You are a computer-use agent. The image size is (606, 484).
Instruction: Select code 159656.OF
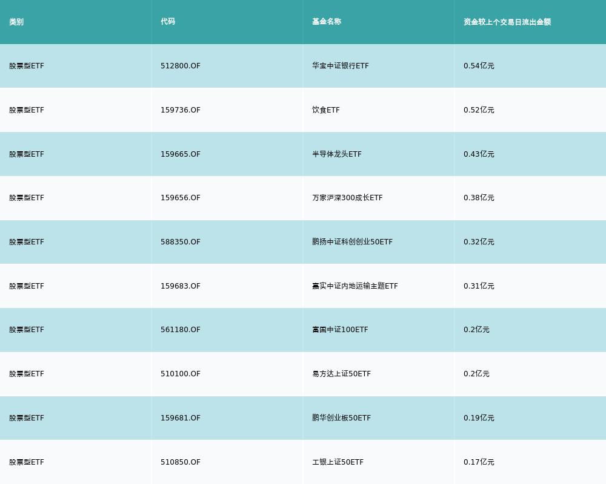click(181, 197)
